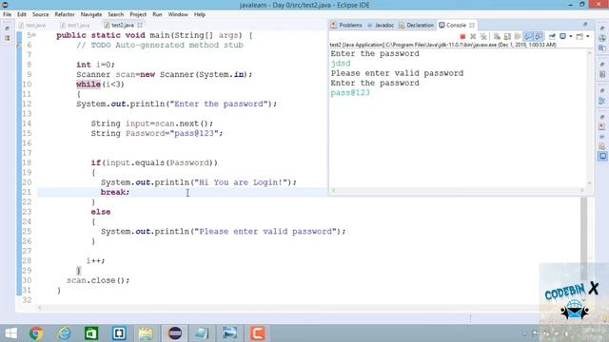
Task: Click the 'else' keyword on line 23
Action: pyautogui.click(x=101, y=212)
